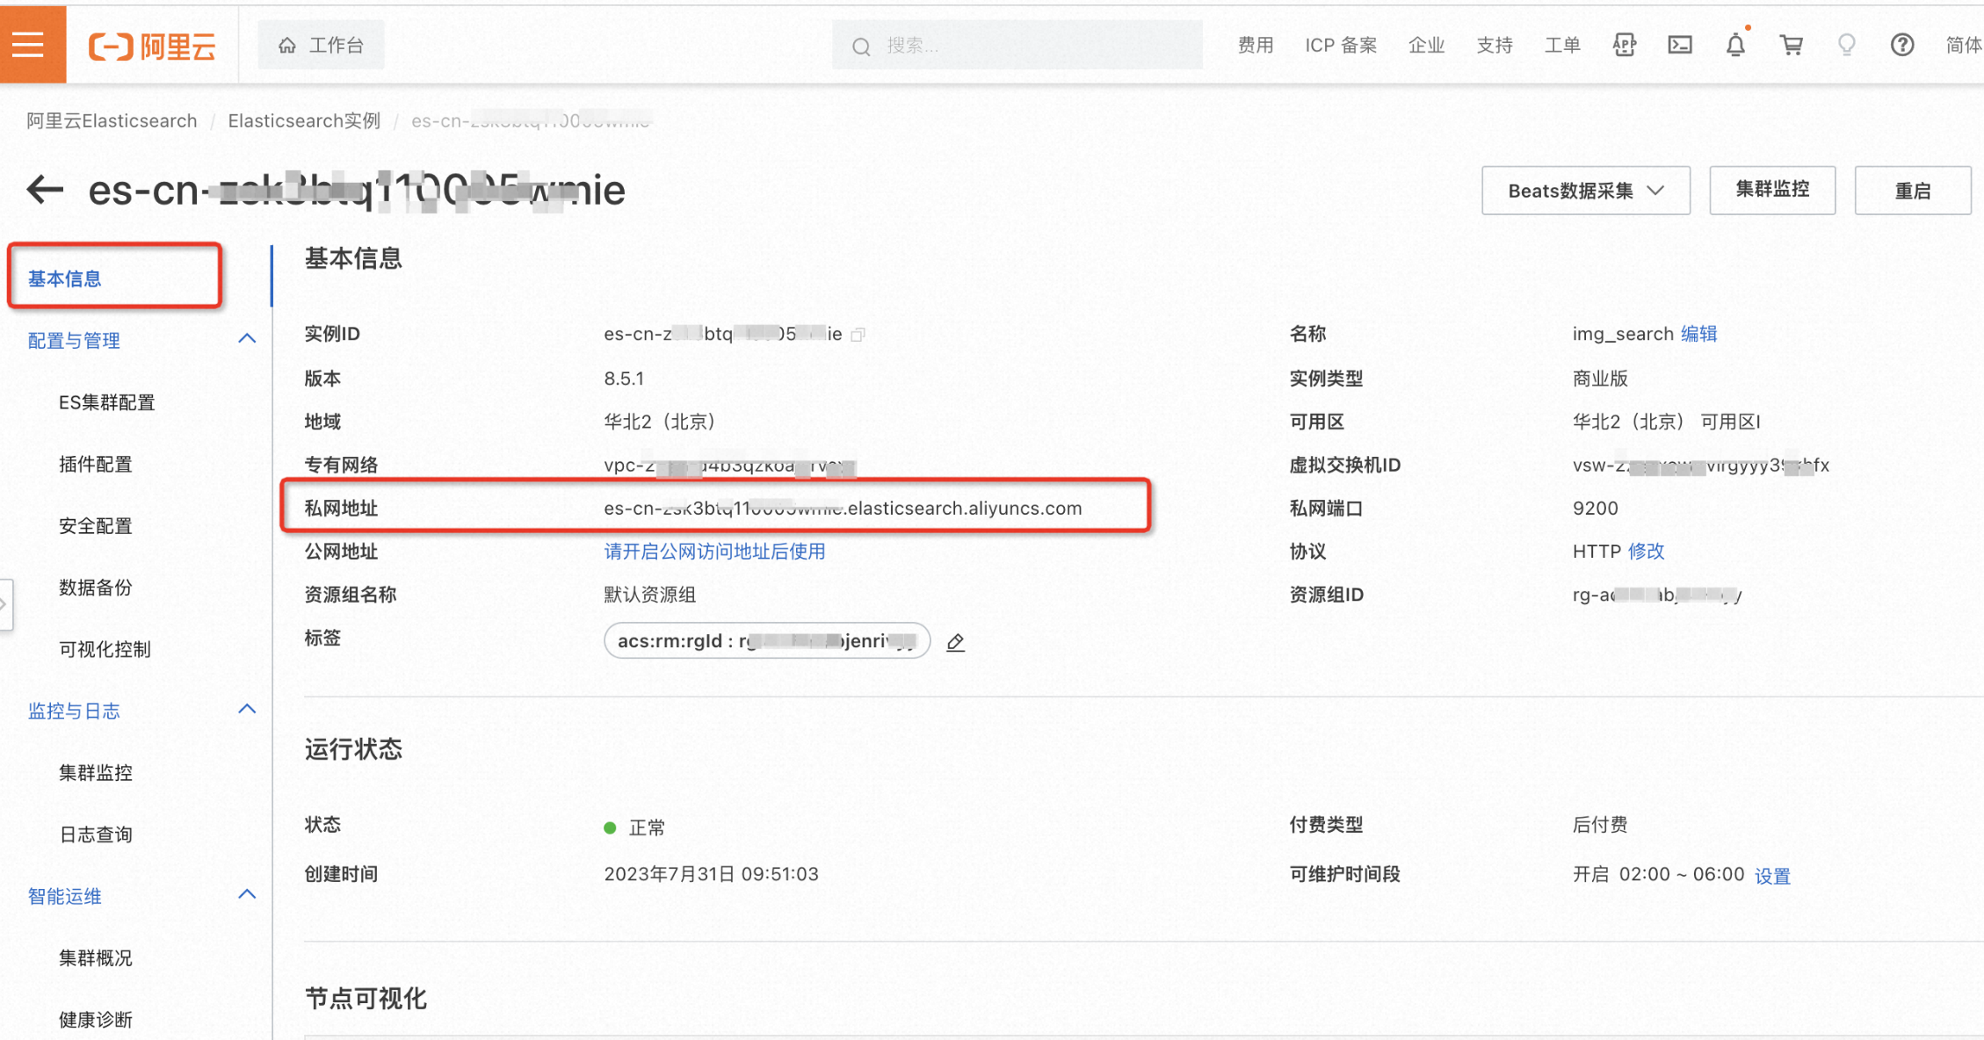Open the API tools icon
The width and height of the screenshot is (1984, 1040).
coord(1624,45)
